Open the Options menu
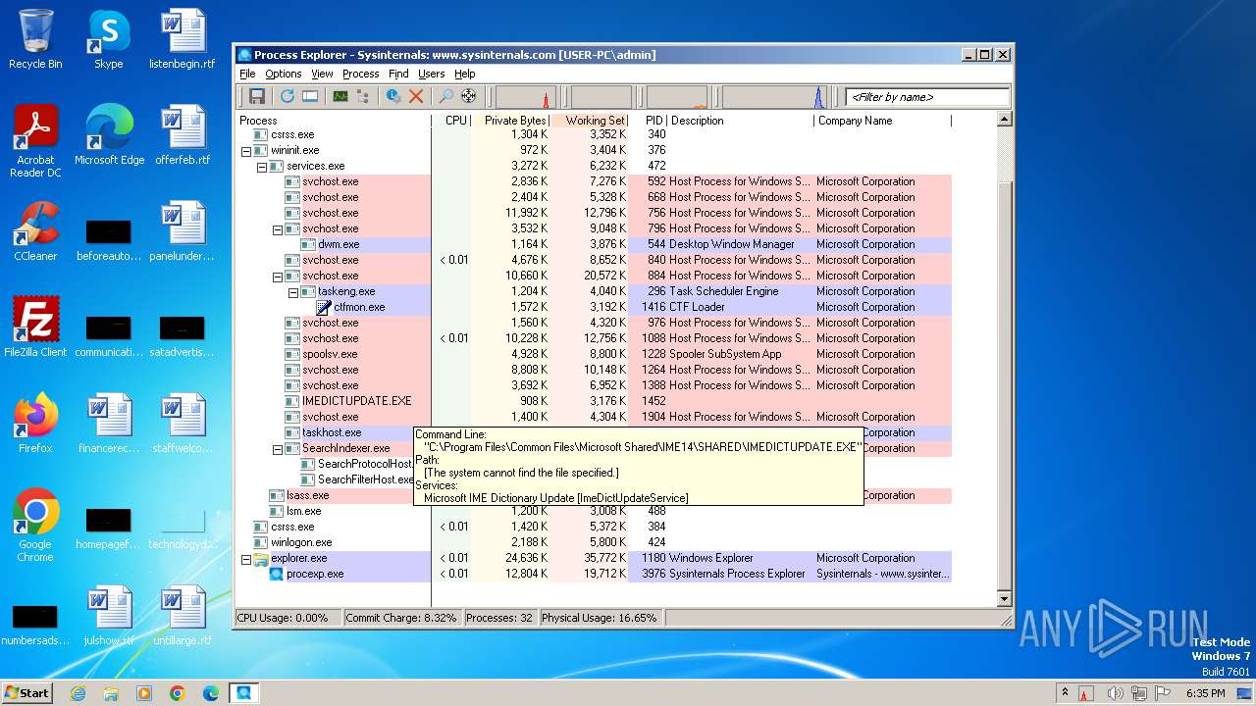 click(x=283, y=74)
